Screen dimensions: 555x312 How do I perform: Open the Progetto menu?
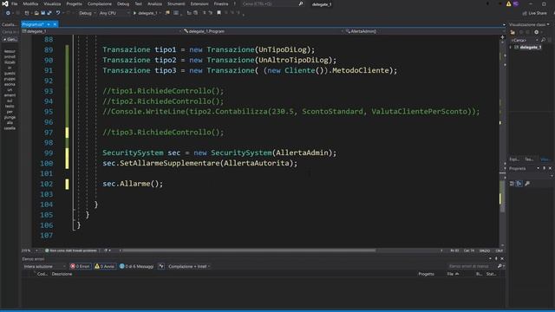pyautogui.click(x=74, y=3)
